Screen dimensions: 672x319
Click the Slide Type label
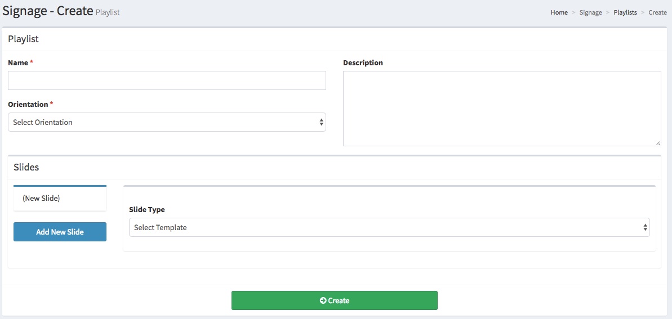tap(147, 210)
